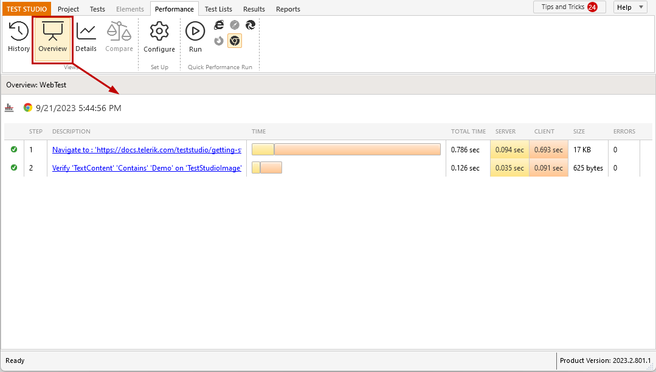The height and width of the screenshot is (372, 656).
Task: Click the ERRORS column header
Action: tap(624, 132)
